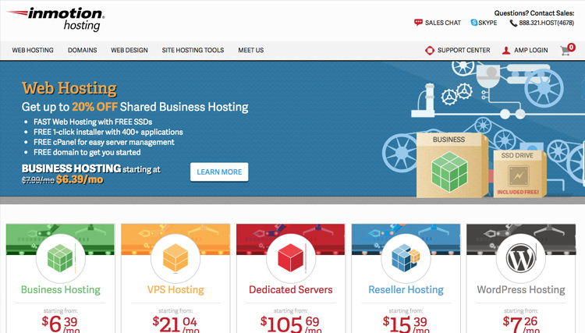
Task: Click the struck-through $7.99/mo price
Action: (x=38, y=180)
